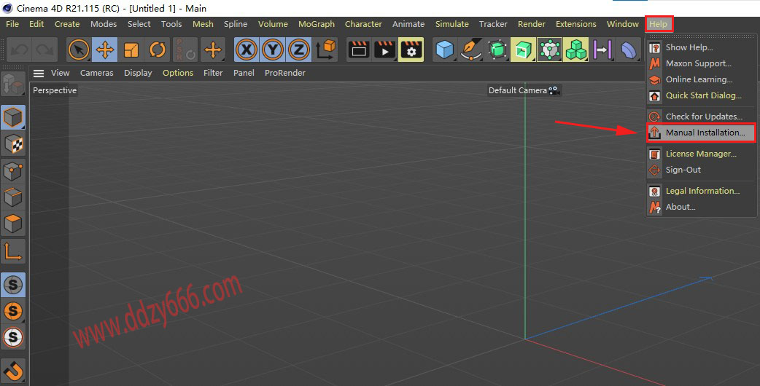Switch to Polygons mode
This screenshot has height=386, width=760.
(13, 224)
